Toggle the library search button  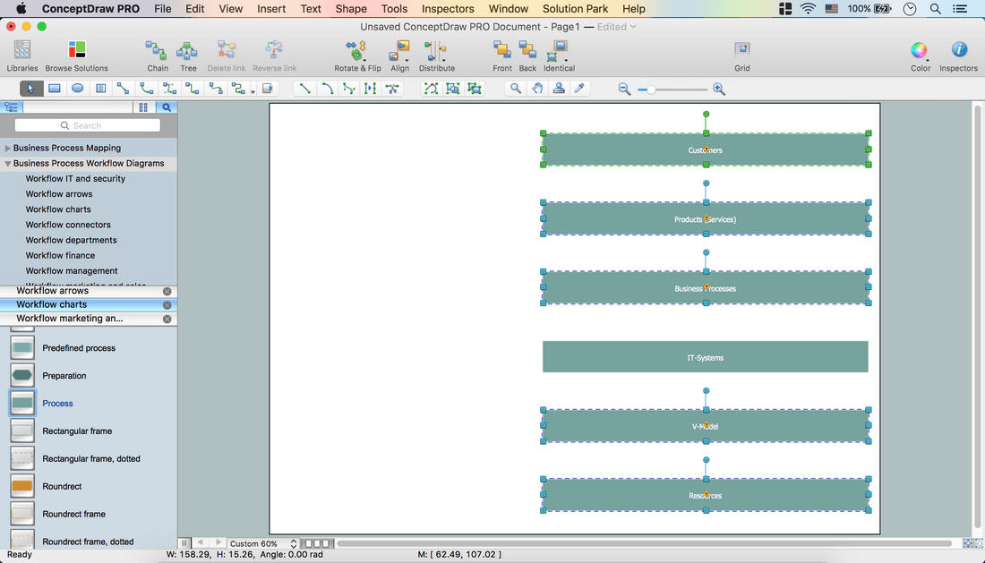167,107
